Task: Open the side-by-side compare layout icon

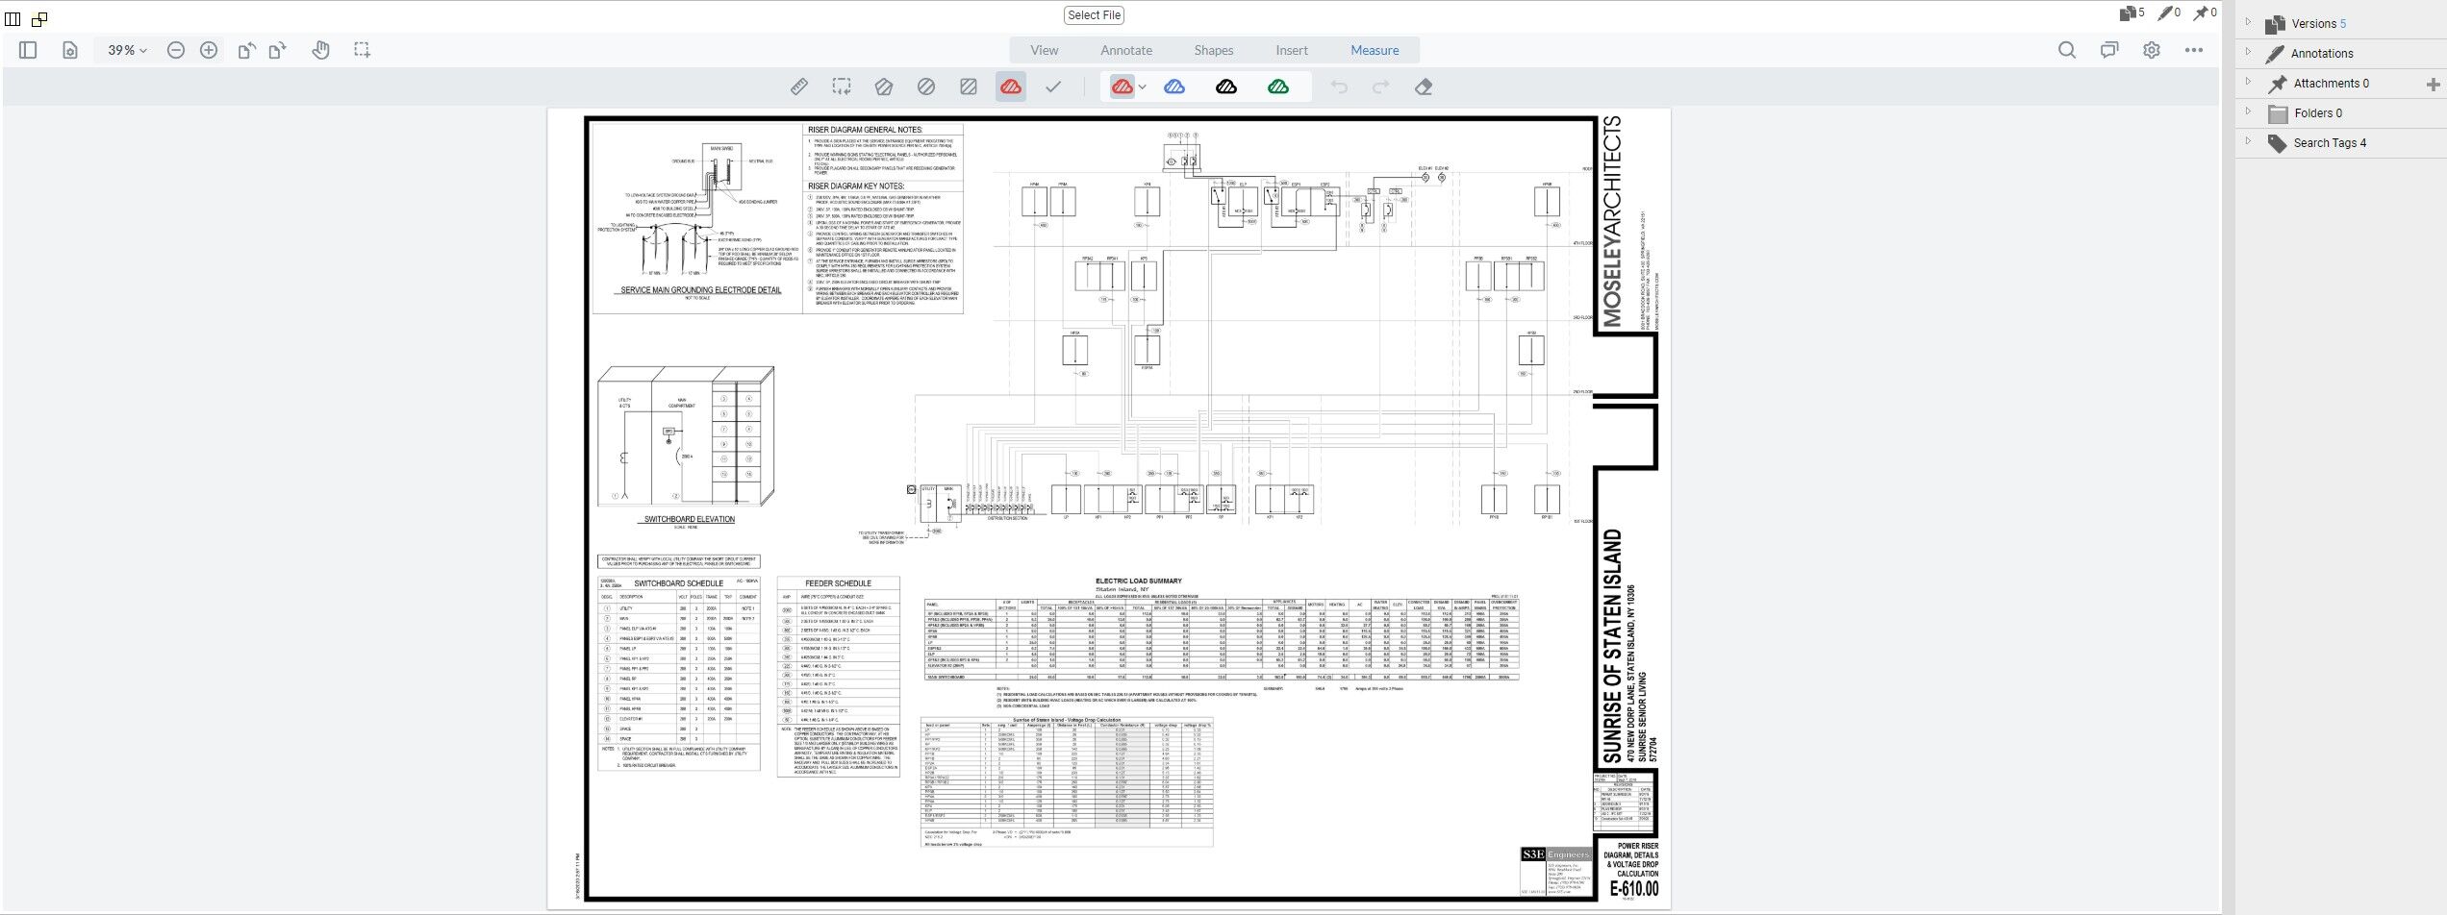Action: tap(13, 19)
